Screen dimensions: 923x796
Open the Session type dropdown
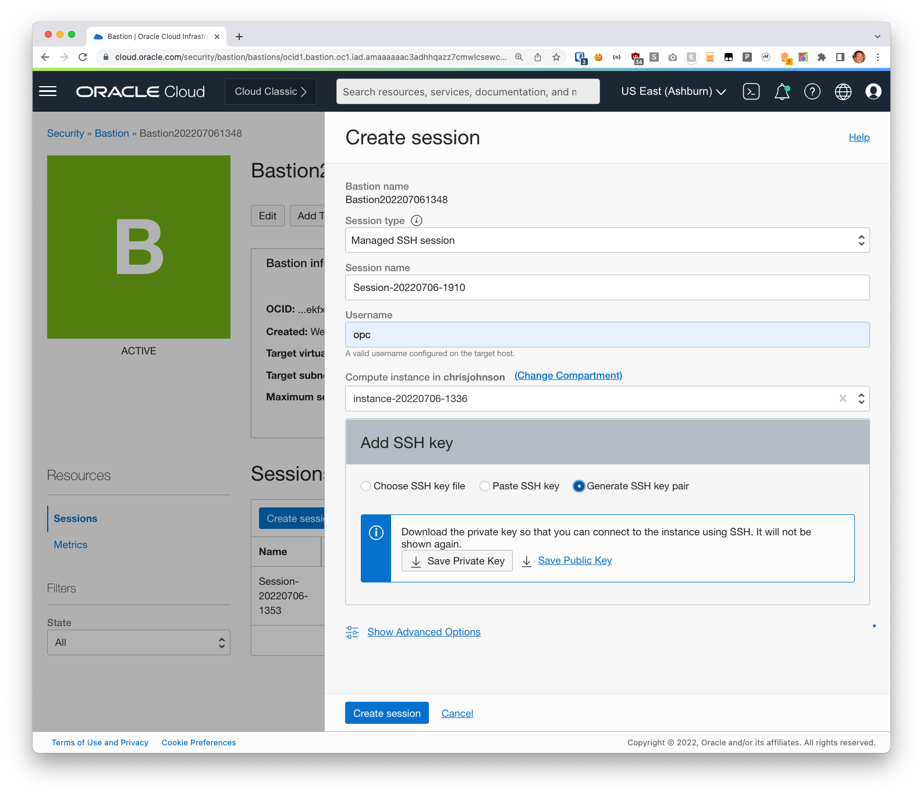tap(607, 240)
